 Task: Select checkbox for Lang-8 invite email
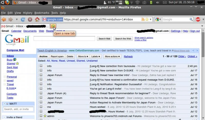[41, 88]
